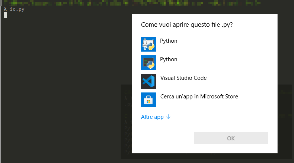Choose the Visual Studio Code text entry
294x163 pixels.
click(x=183, y=78)
